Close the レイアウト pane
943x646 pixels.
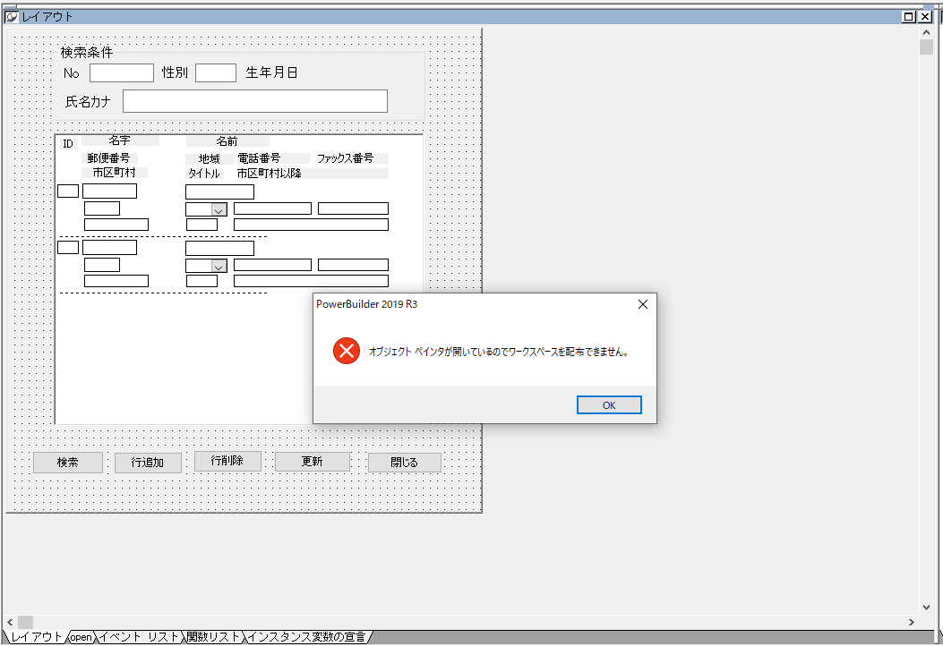925,16
